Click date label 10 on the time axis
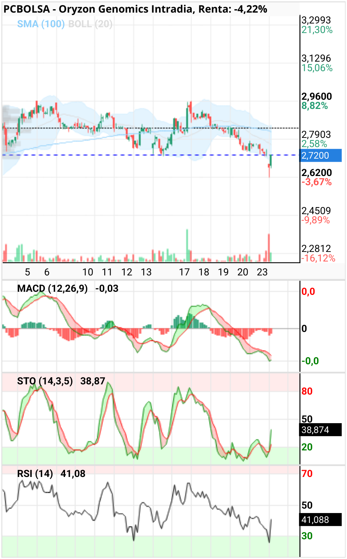The image size is (347, 559). click(x=88, y=272)
